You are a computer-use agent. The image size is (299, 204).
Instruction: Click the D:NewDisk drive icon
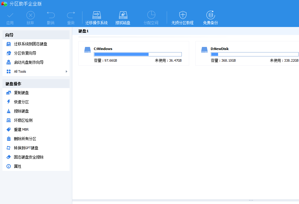[205, 50]
